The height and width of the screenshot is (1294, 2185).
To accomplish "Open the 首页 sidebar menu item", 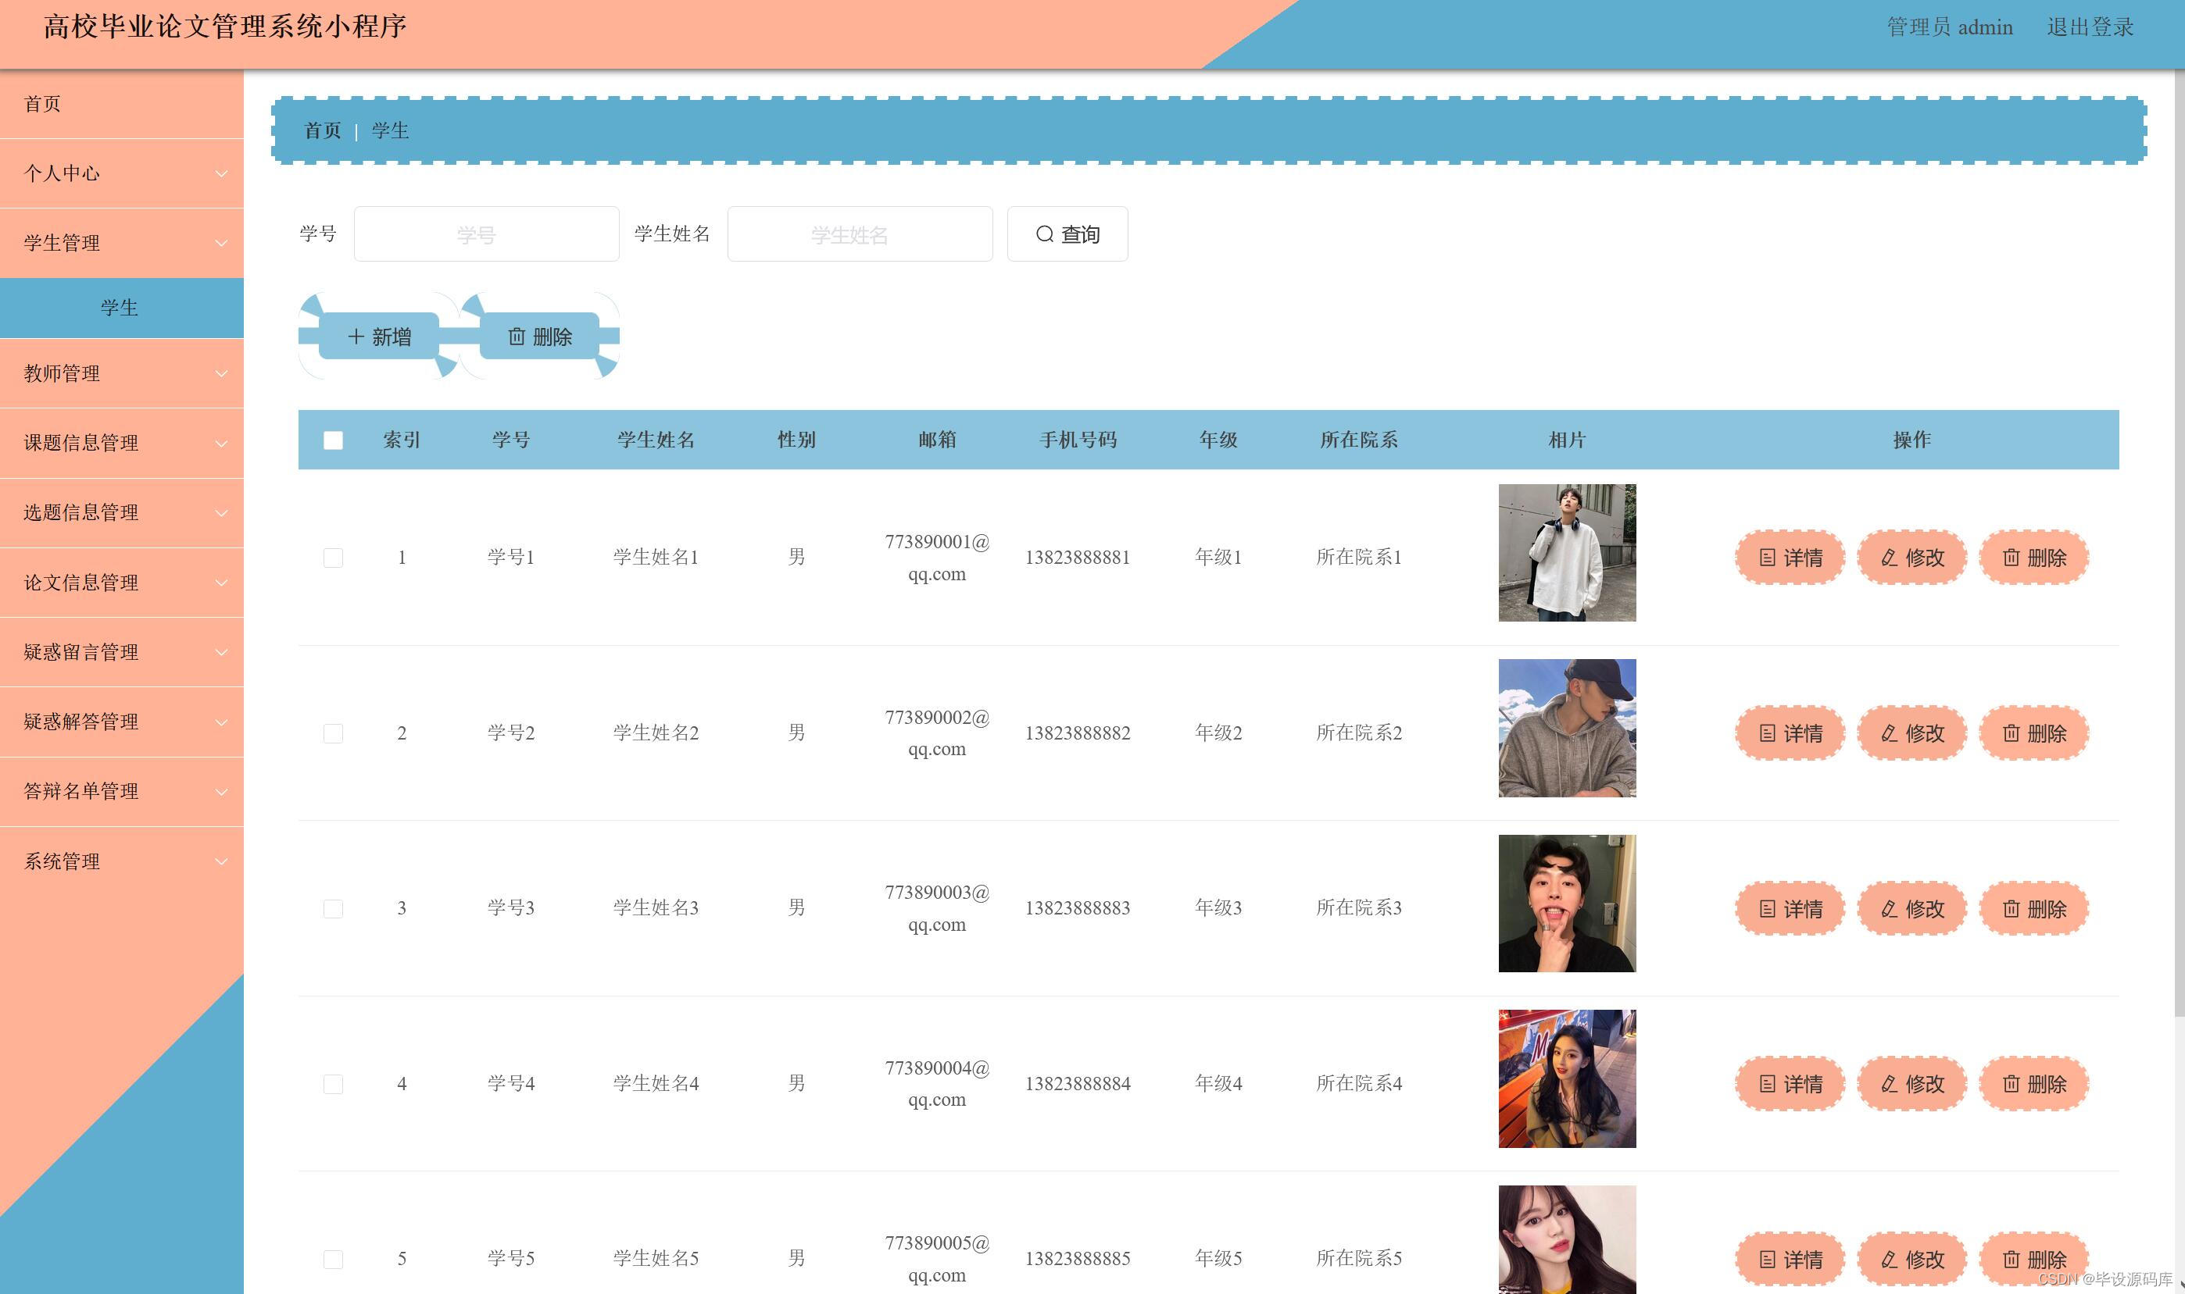I will pos(42,104).
